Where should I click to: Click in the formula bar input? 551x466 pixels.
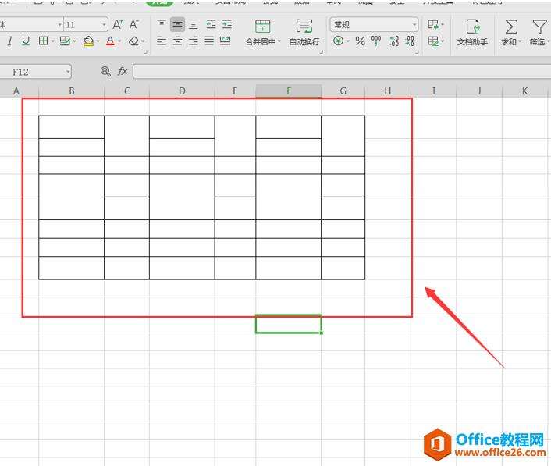click(342, 72)
